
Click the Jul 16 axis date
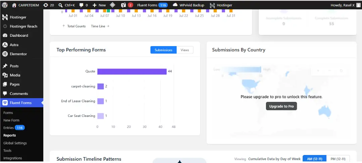152,16
